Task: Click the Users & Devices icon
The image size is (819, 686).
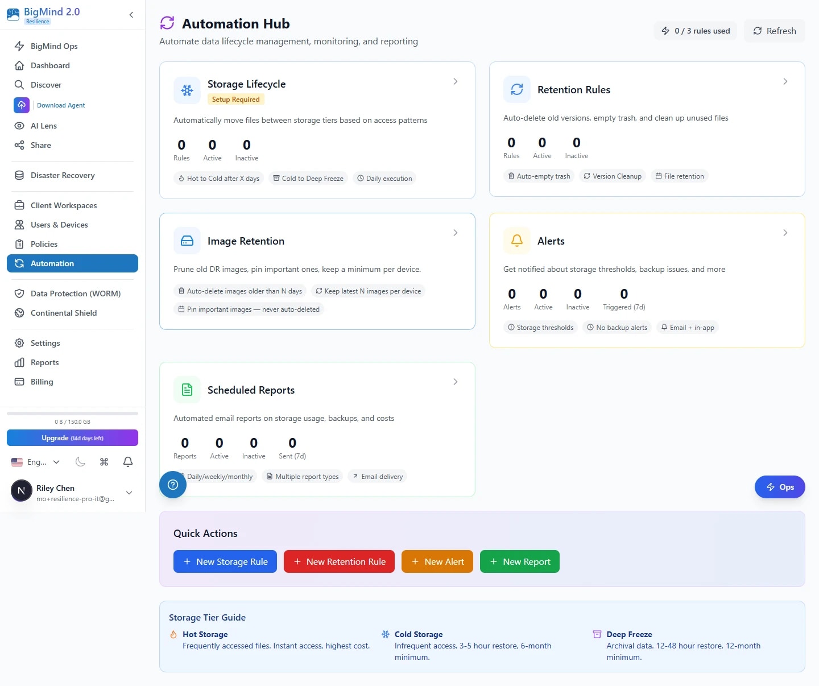Action: pyautogui.click(x=19, y=225)
